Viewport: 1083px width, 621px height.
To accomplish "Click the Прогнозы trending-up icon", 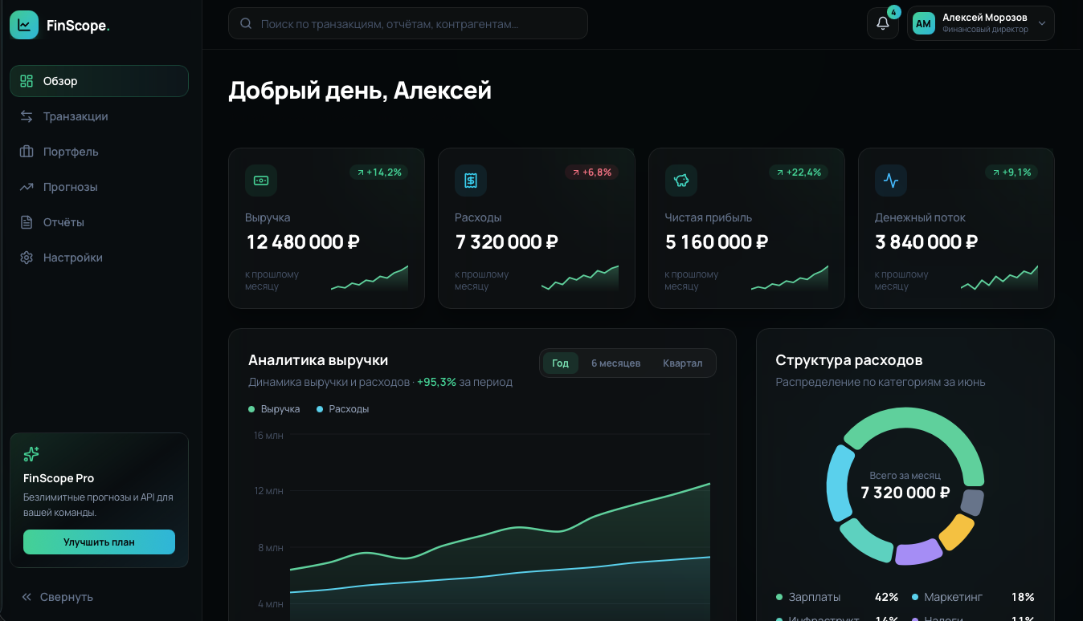I will pos(27,187).
